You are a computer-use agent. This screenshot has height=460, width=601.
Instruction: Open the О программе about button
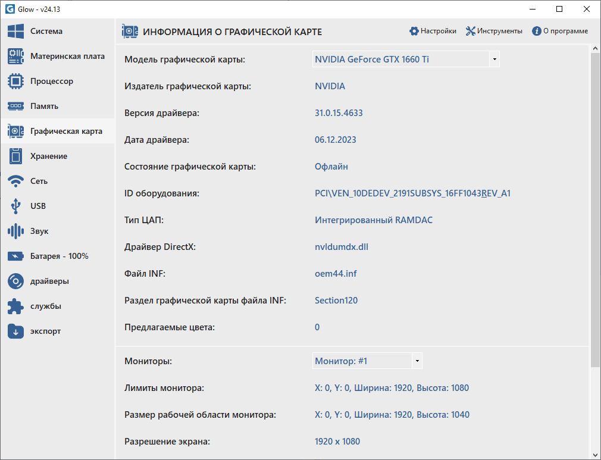[560, 31]
